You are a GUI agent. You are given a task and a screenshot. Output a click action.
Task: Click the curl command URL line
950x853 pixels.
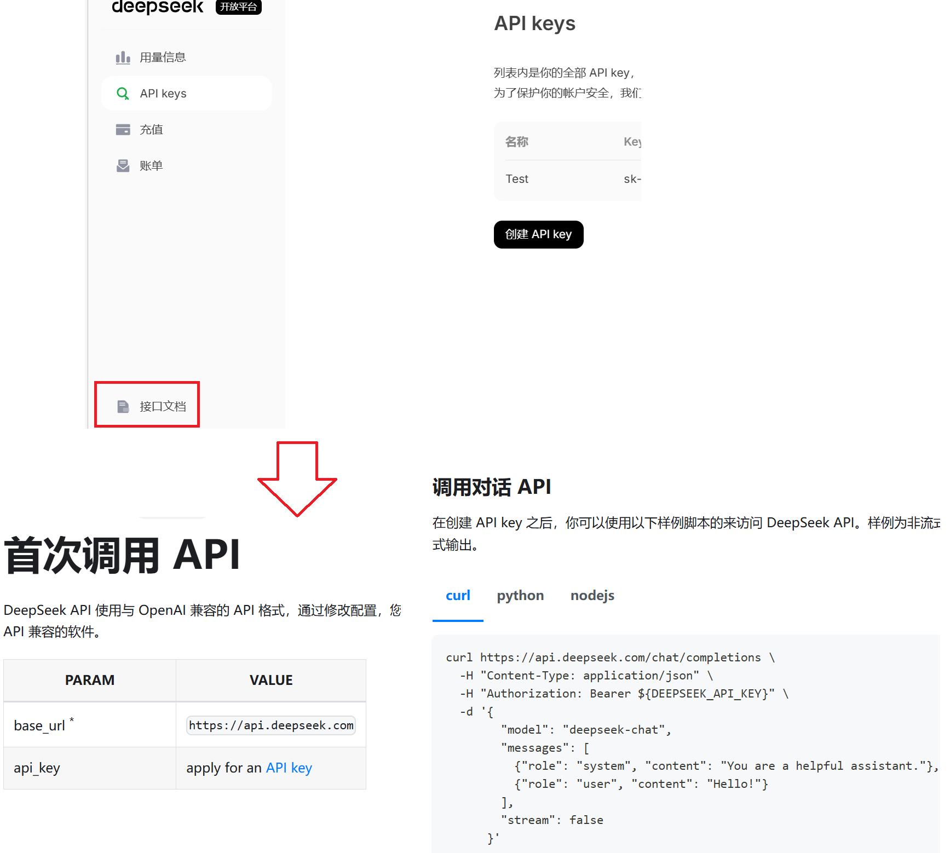tap(611, 658)
